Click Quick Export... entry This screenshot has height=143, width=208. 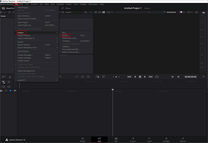click(23, 51)
